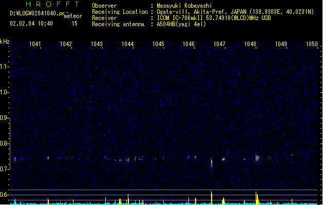This screenshot has height=205, width=323.
Task: Click the 1047 time axis label
Action: (x=219, y=44)
